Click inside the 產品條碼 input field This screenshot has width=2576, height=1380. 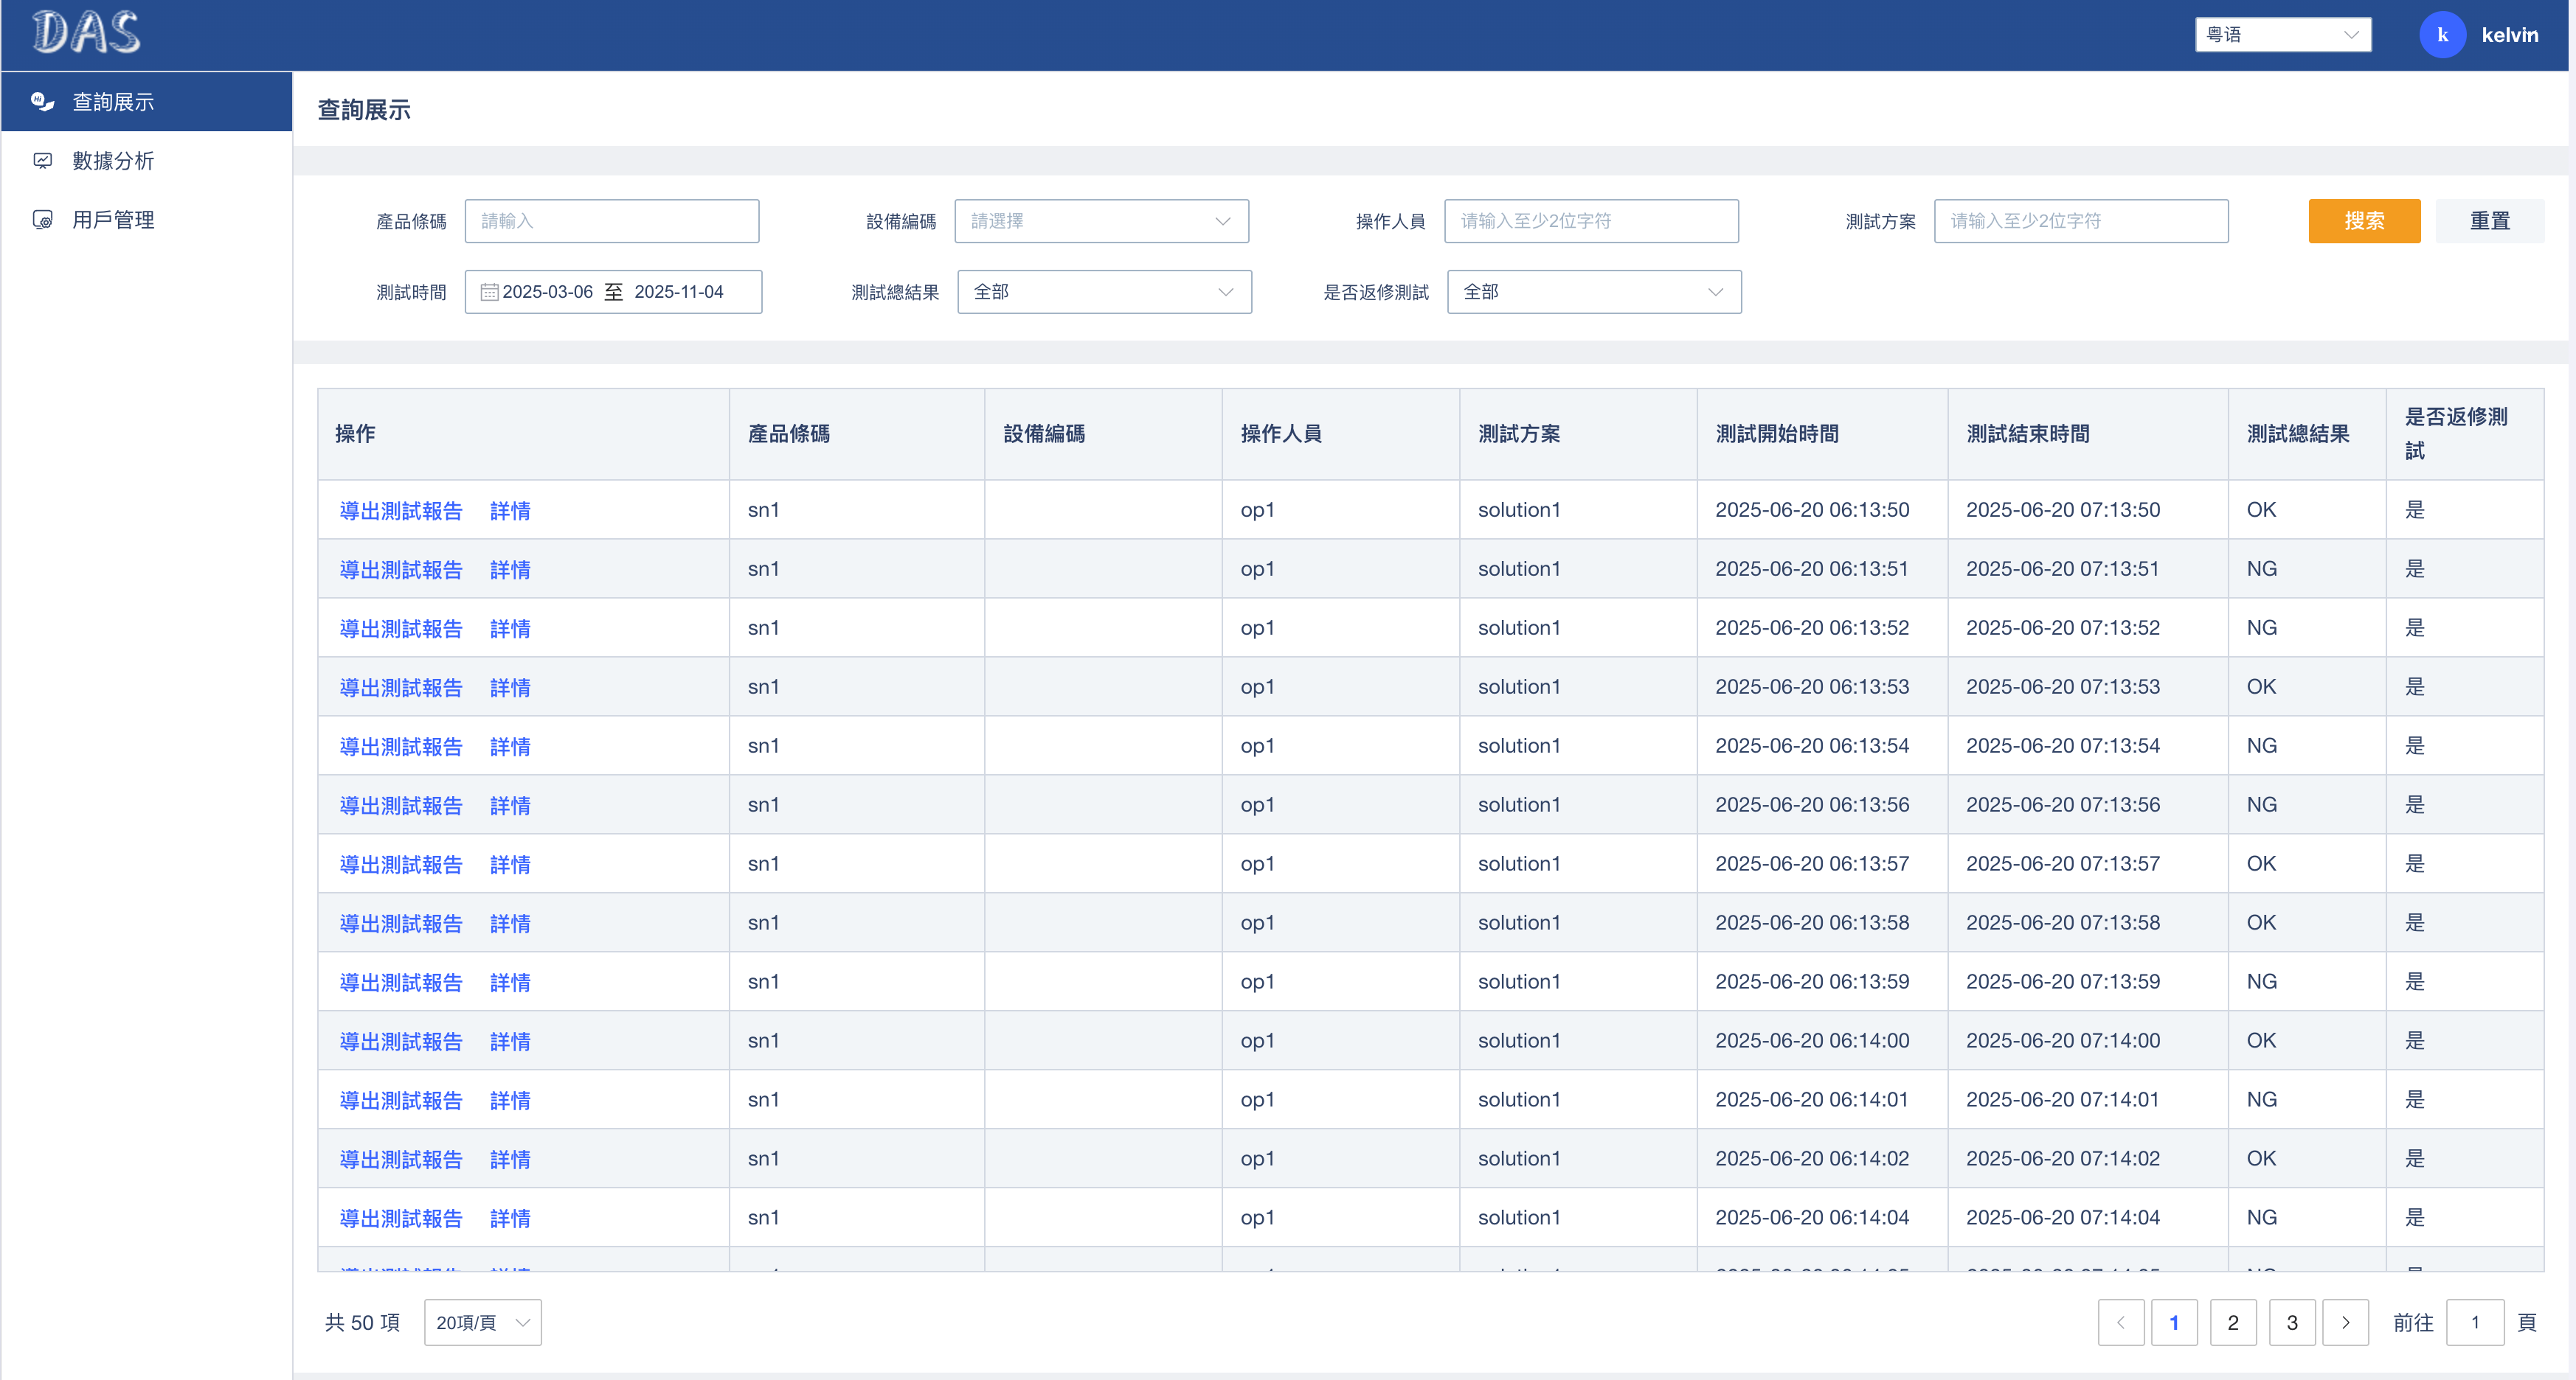tap(611, 221)
